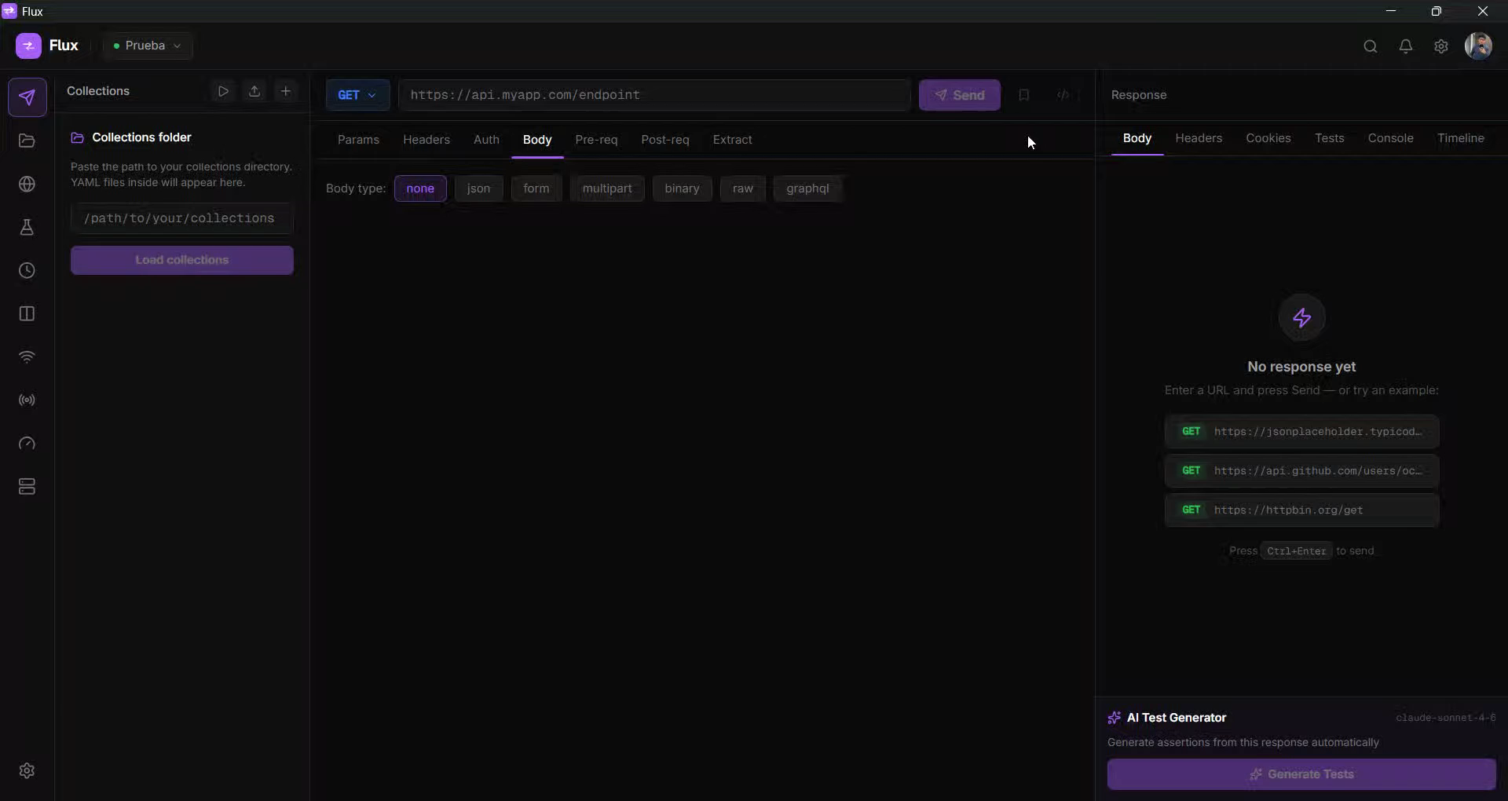Viewport: 1508px width, 801px height.
Task: Click the Send button
Action: (959, 95)
